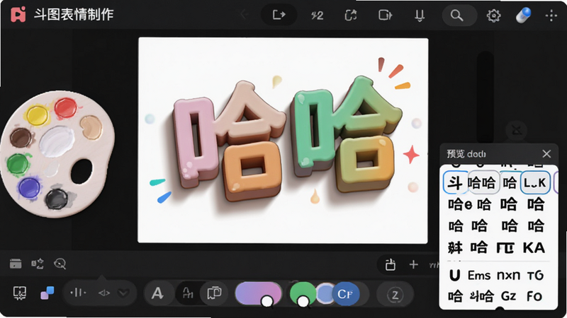Click the card-folder icon above the bottom toolbar
The width and height of the screenshot is (567, 318).
tap(16, 264)
